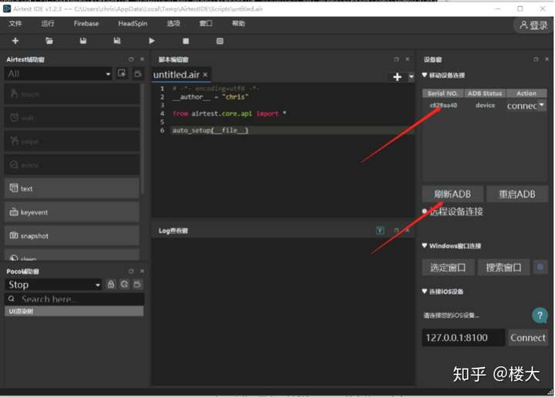Float the script editor panel
This screenshot has height=397, width=555.
396,59
